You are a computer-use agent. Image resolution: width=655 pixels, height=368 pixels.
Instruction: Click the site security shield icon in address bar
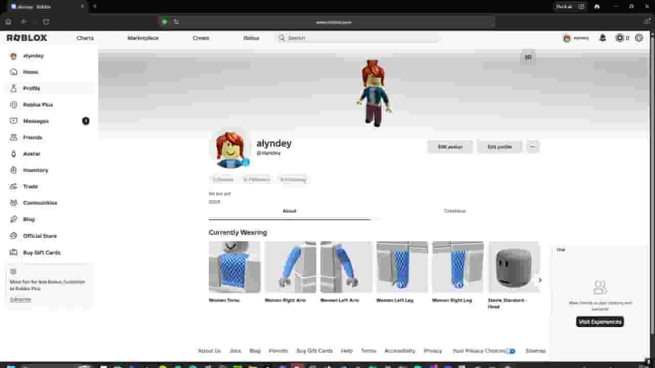point(164,22)
